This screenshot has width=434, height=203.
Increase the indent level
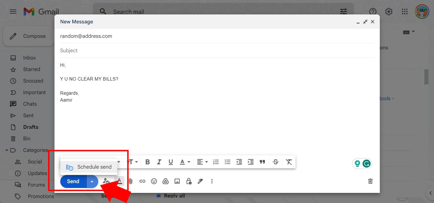tap(251, 162)
